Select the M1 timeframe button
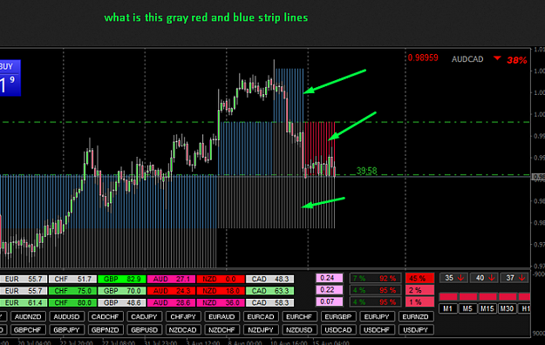Image resolution: width=545 pixels, height=345 pixels. tap(447, 308)
